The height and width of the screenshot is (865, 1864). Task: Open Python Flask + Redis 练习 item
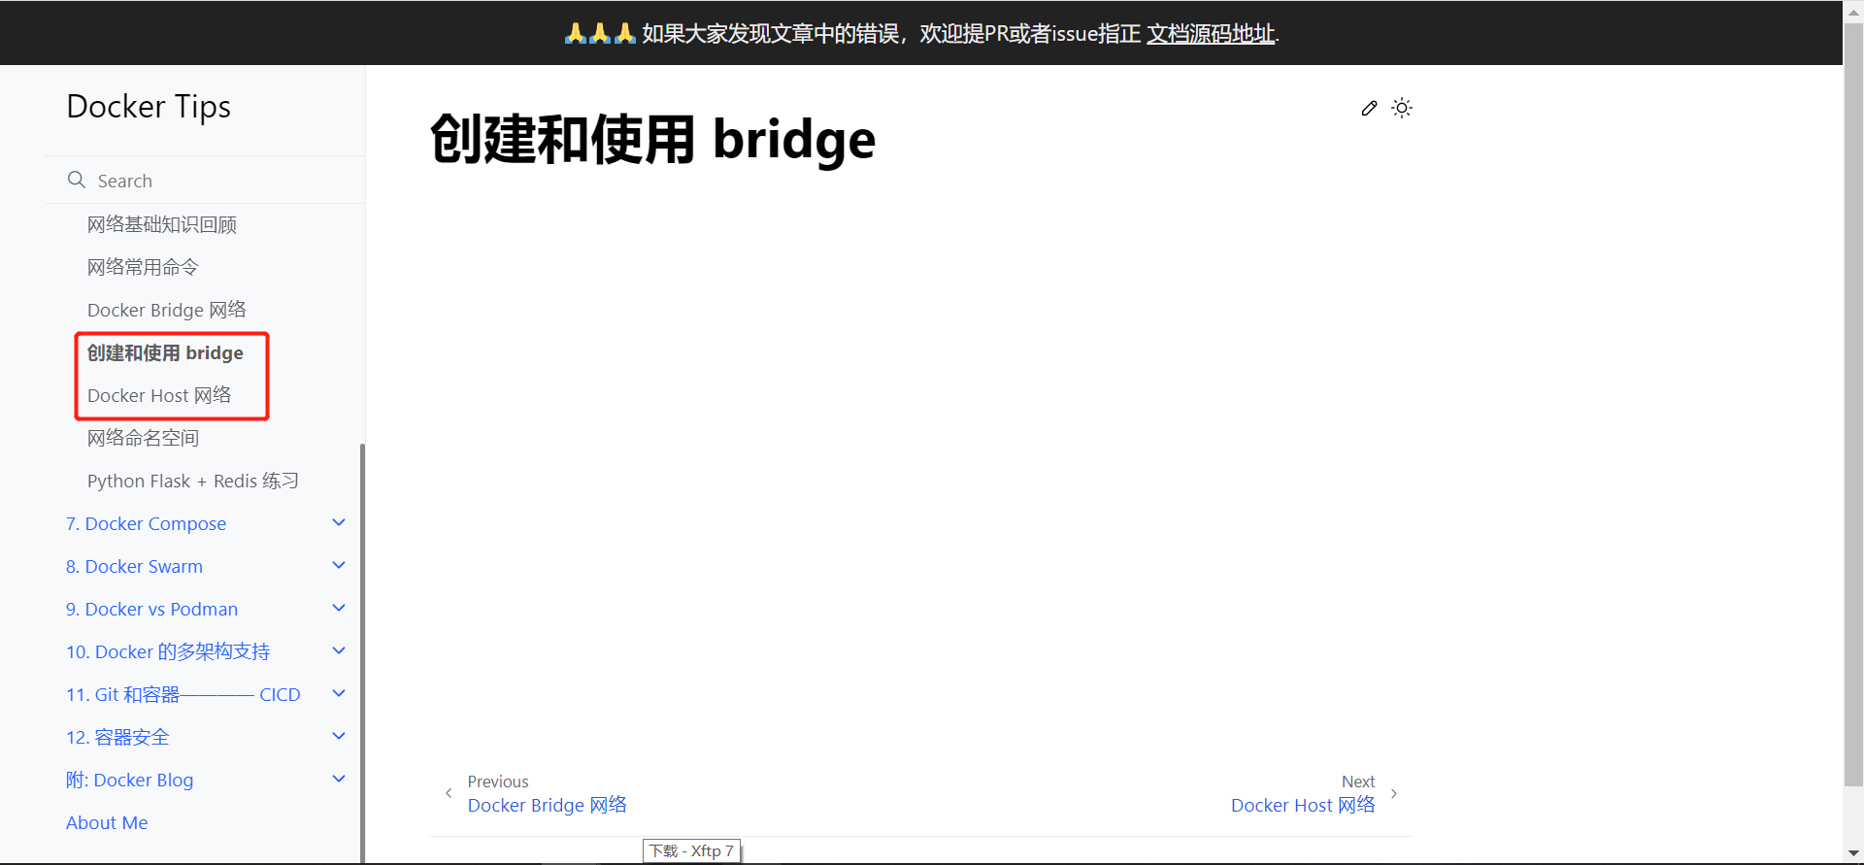coord(193,481)
